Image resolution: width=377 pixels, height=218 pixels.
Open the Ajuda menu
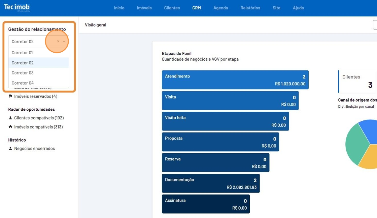click(x=298, y=8)
